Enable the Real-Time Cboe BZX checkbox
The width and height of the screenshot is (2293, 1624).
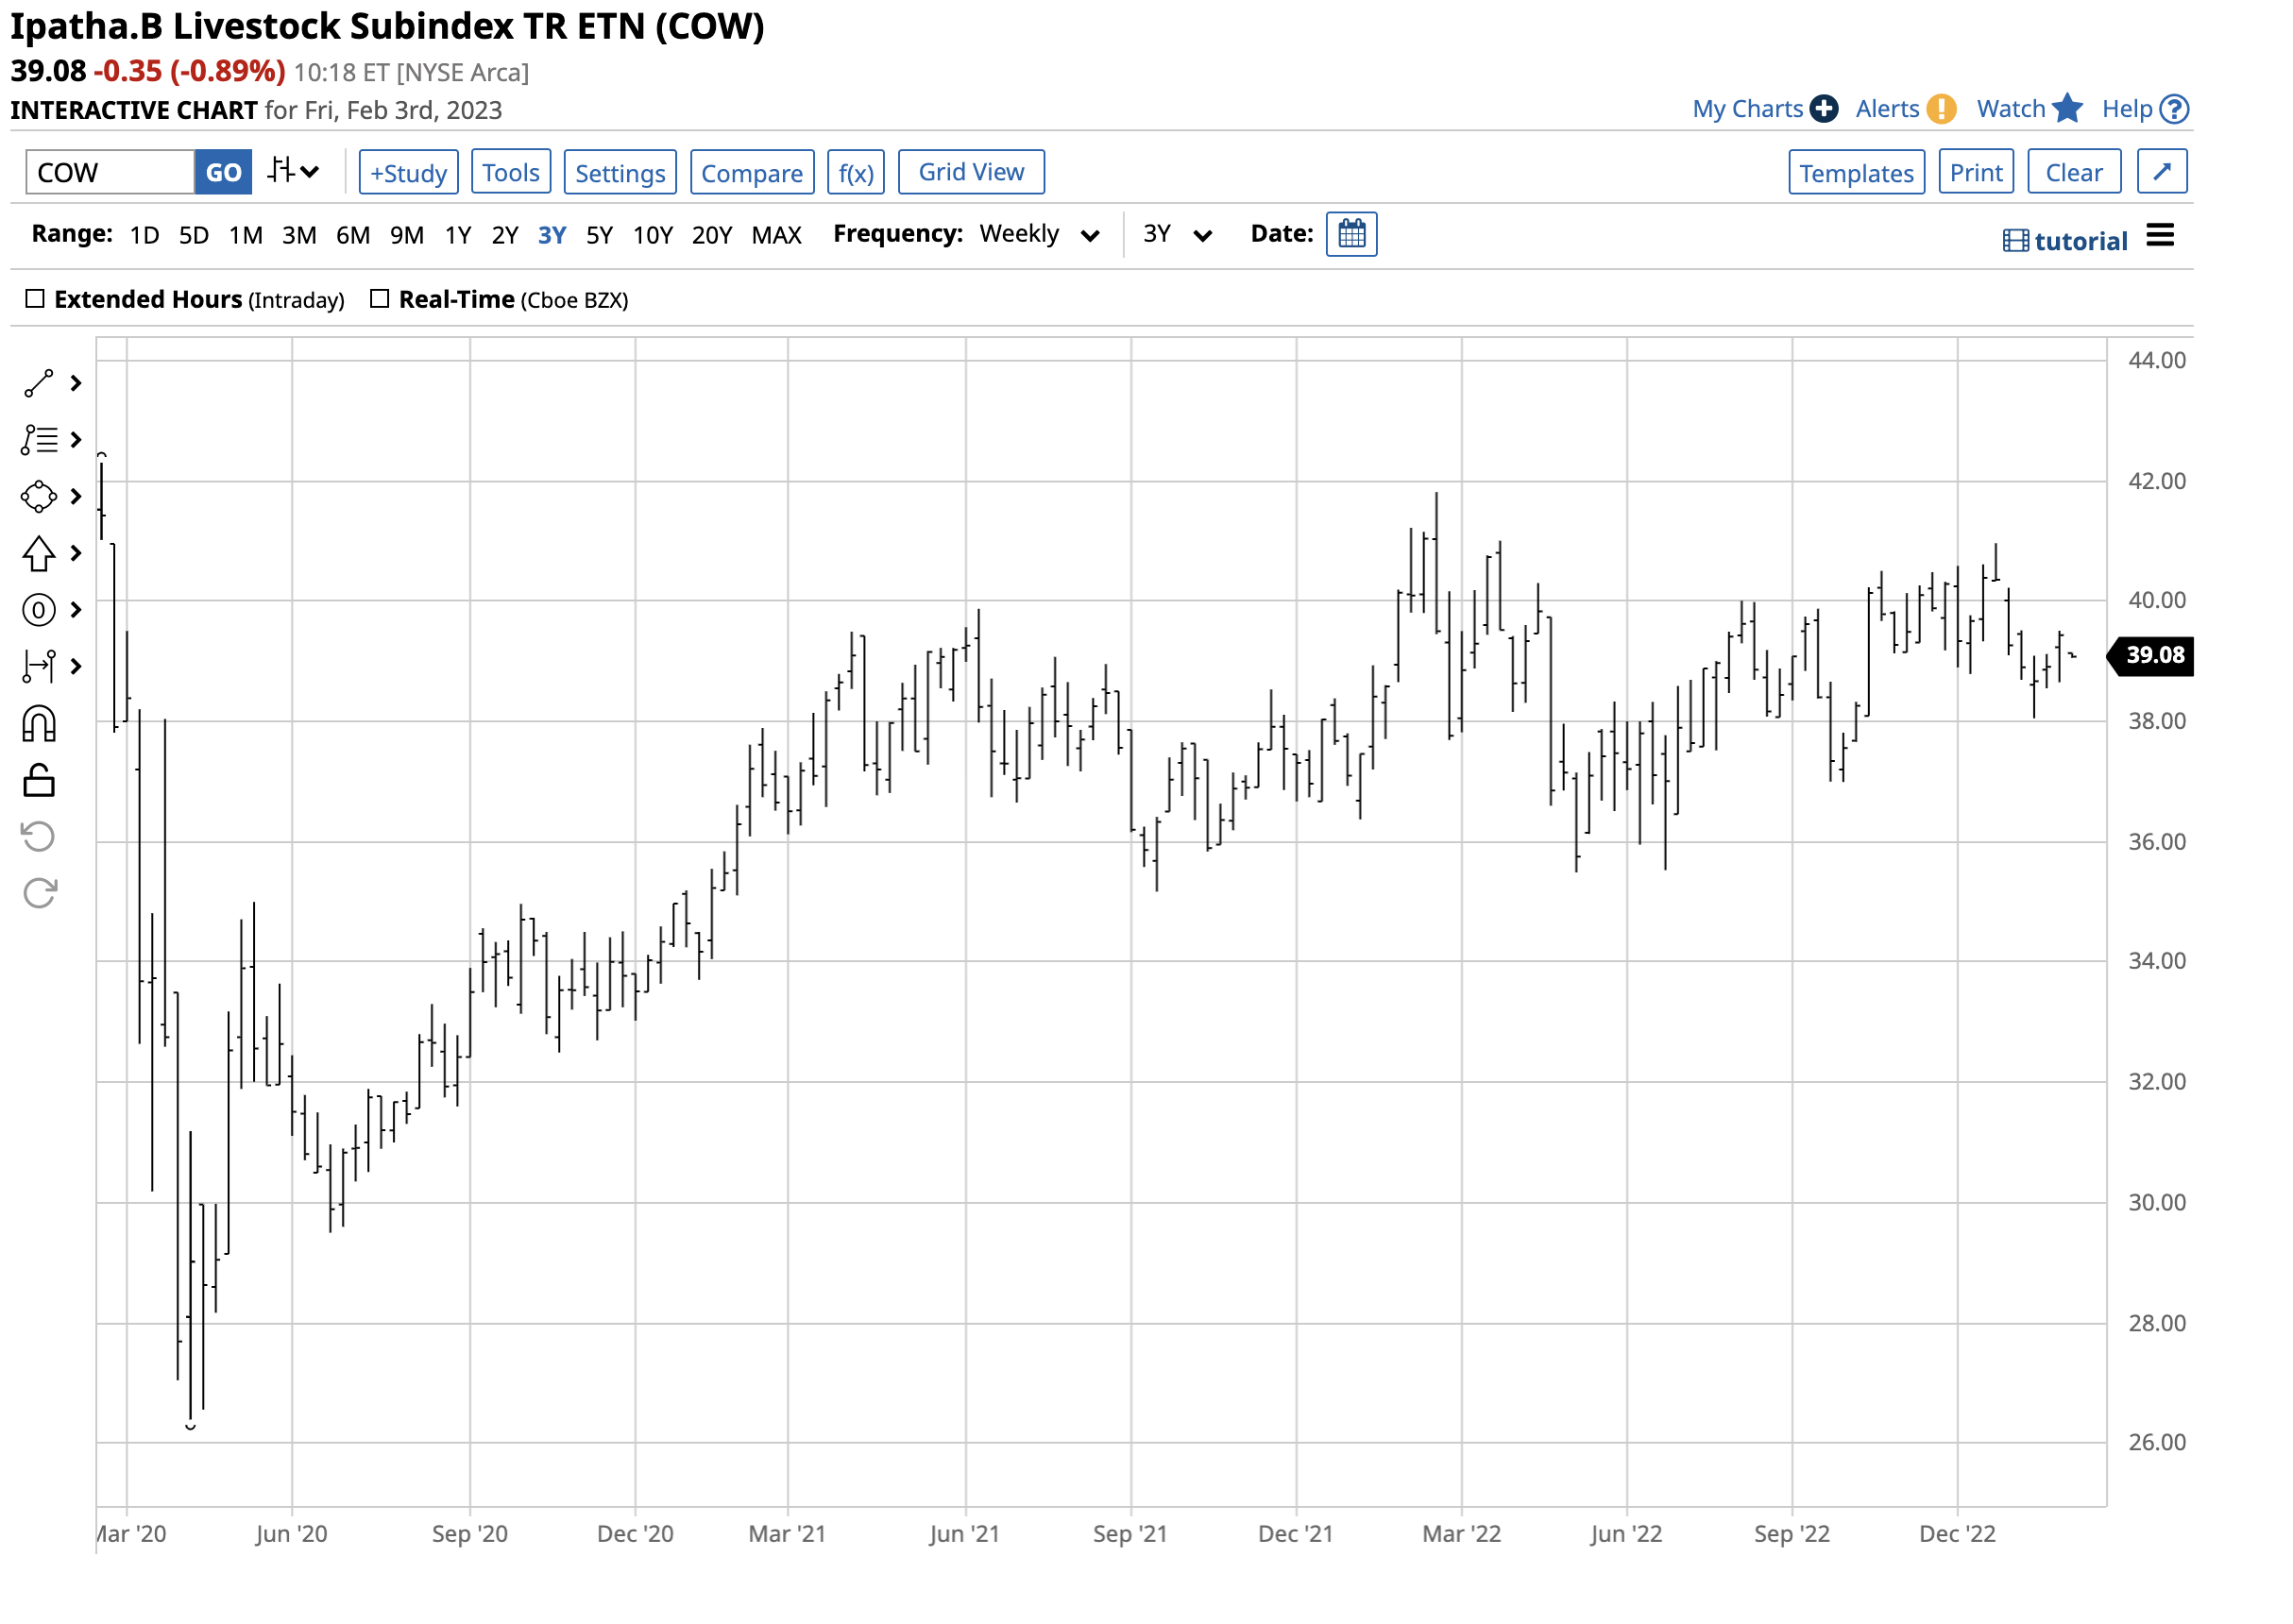(x=380, y=299)
